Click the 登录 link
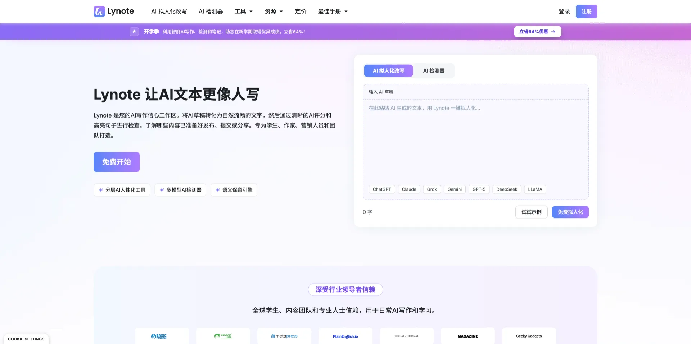The width and height of the screenshot is (691, 344). 564,12
